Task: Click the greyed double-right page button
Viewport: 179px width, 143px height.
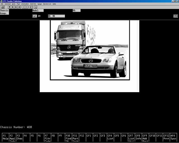Action: 27,7
